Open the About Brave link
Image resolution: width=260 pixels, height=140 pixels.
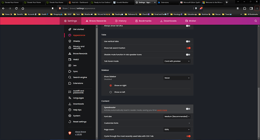click(80, 132)
